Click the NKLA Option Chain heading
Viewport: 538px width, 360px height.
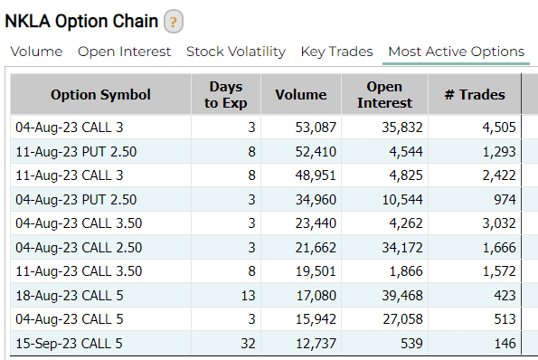81,22
